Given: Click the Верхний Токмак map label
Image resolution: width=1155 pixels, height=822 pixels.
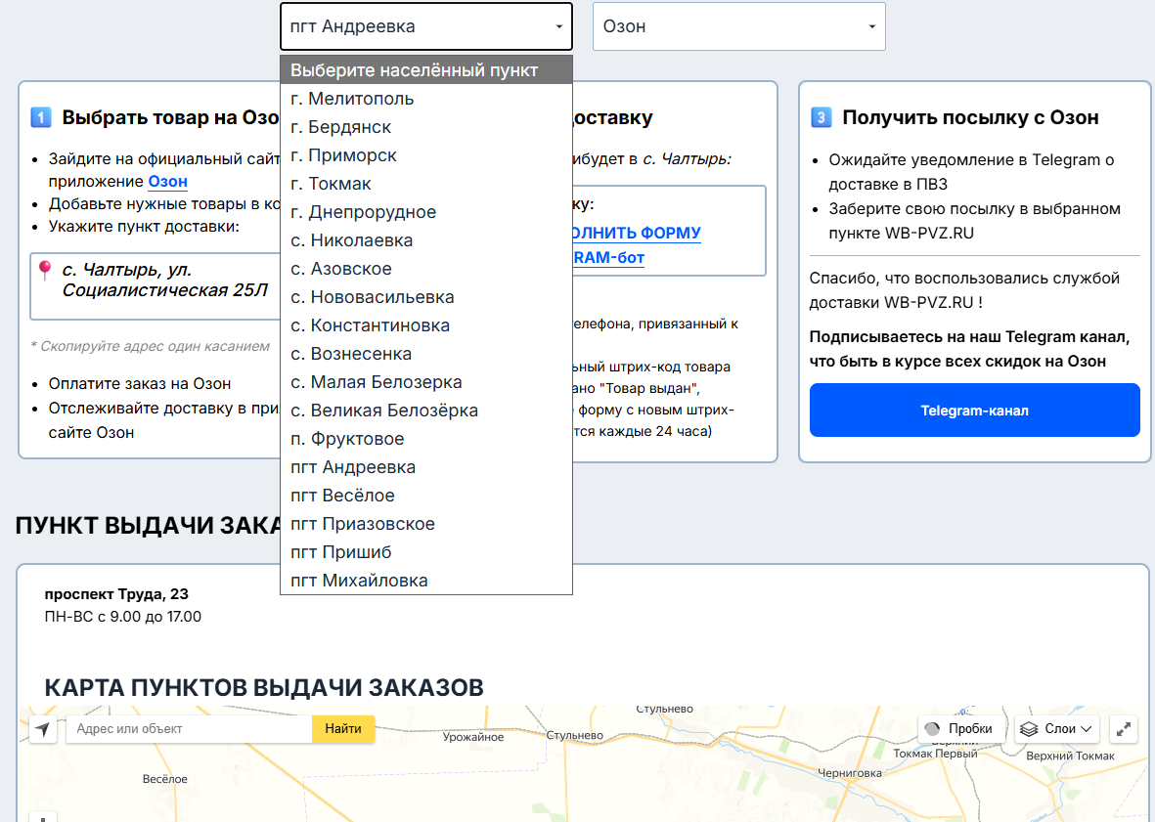Looking at the screenshot, I should click(x=1070, y=756).
